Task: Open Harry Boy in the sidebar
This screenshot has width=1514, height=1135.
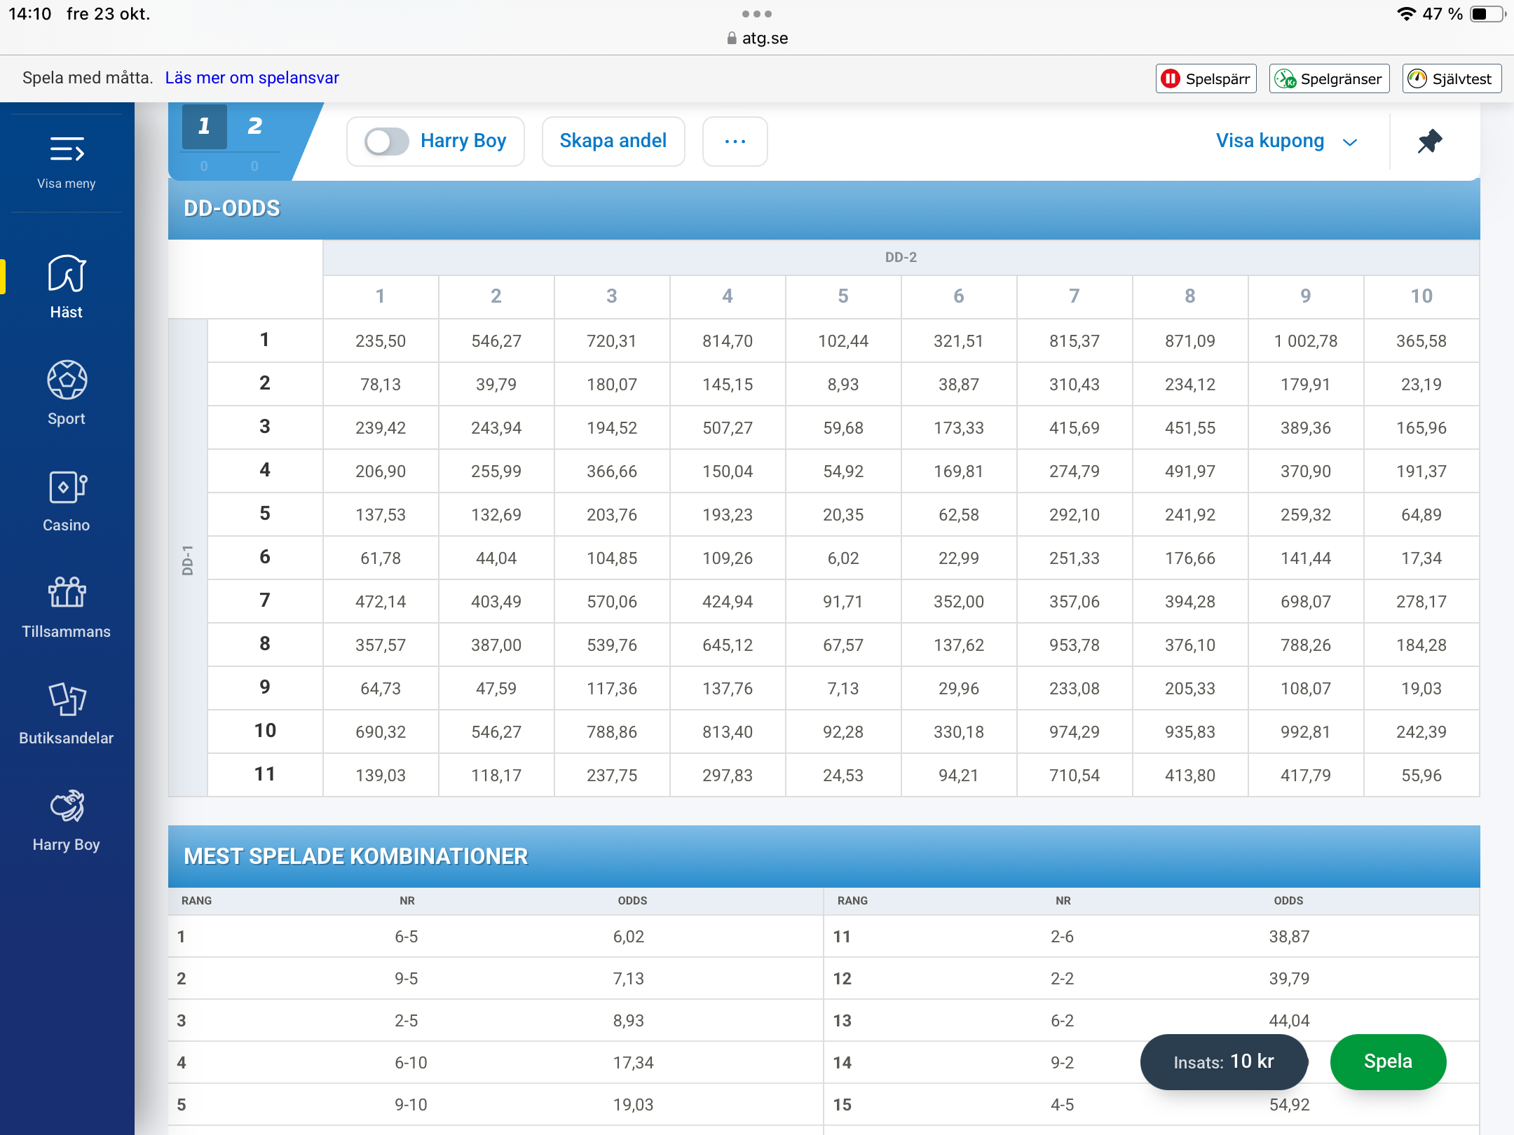Action: point(67,819)
